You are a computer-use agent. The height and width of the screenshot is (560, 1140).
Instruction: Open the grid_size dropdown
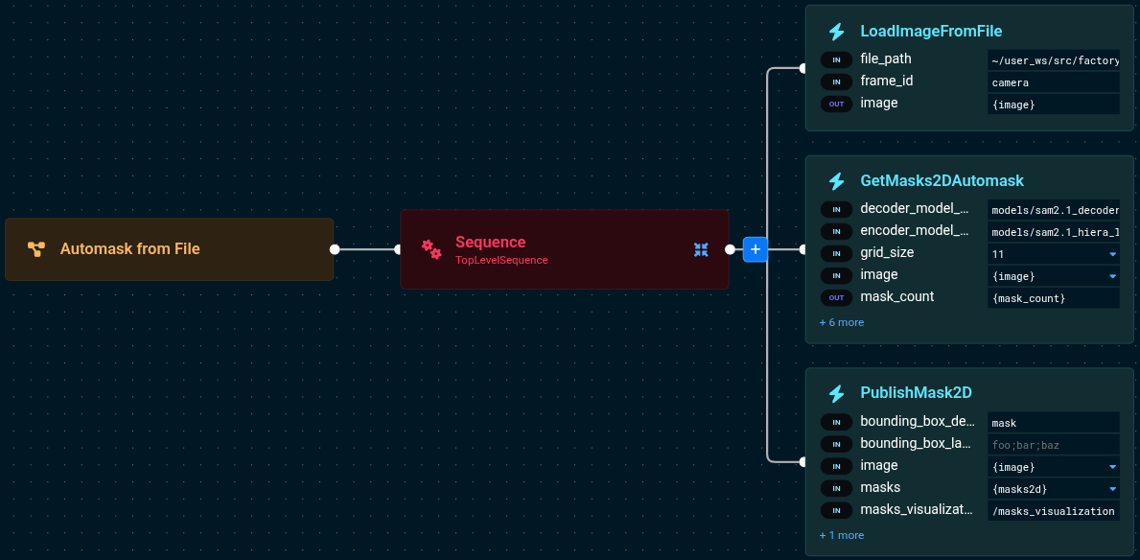(1111, 253)
